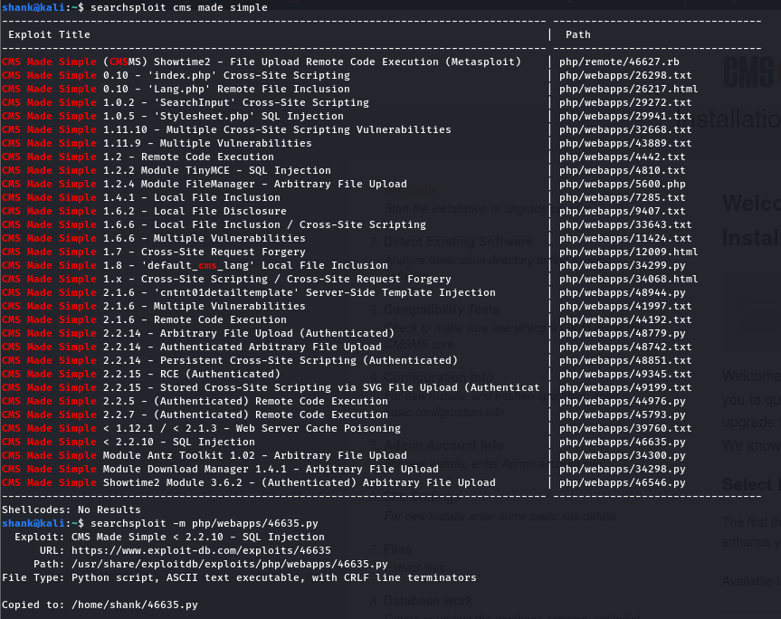Click the path php/webapps/7285.txt

622,197
